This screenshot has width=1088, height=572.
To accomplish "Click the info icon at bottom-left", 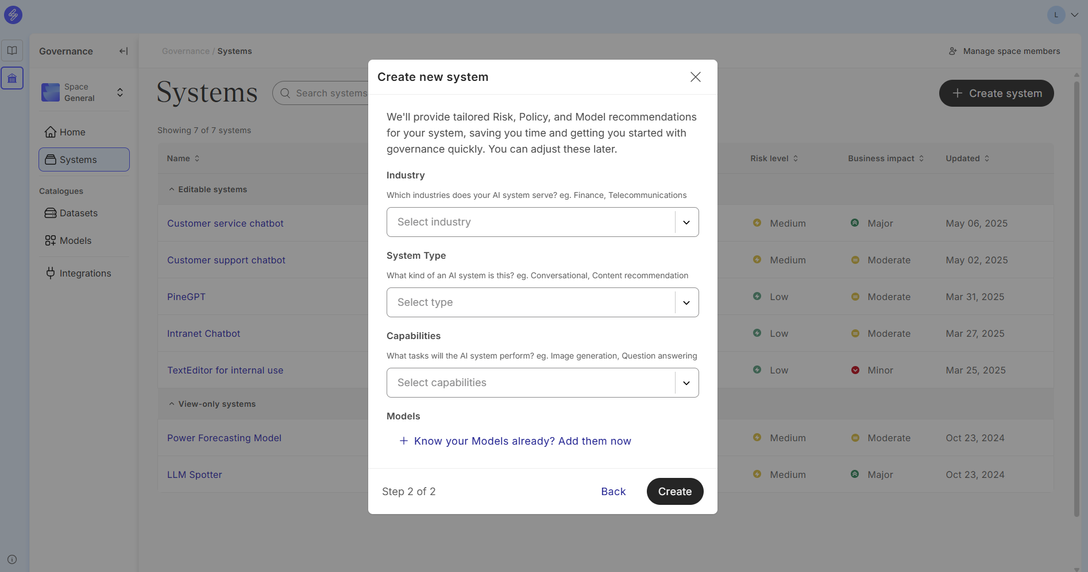I will (12, 559).
